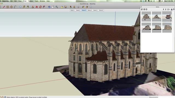Select the blue Orbit tool
Screen dimensions: 175x98
point(49,7)
